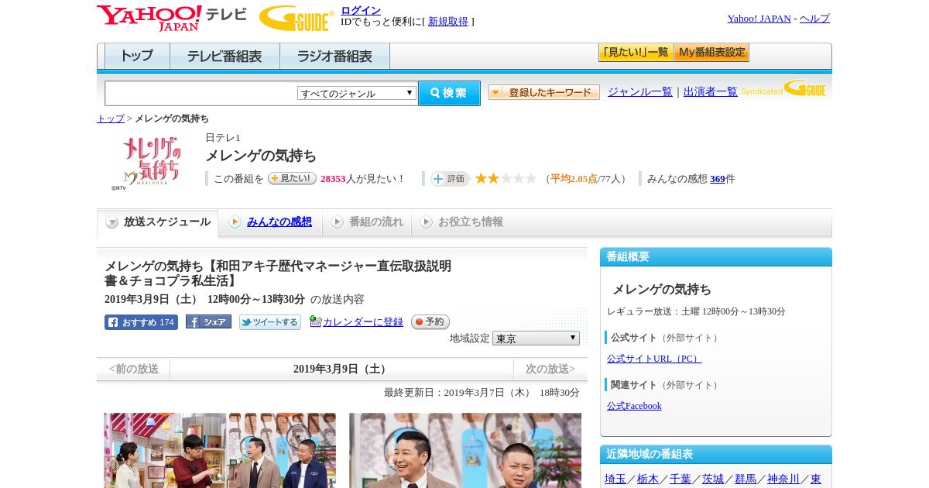Click the 番組概要 panel header
This screenshot has width=929, height=488.
[x=716, y=257]
